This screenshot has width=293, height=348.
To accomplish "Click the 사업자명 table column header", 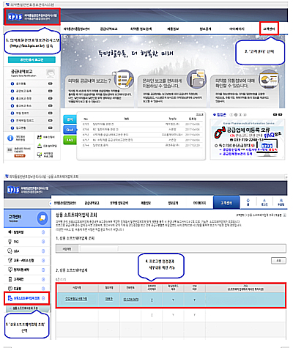I will [77, 288].
